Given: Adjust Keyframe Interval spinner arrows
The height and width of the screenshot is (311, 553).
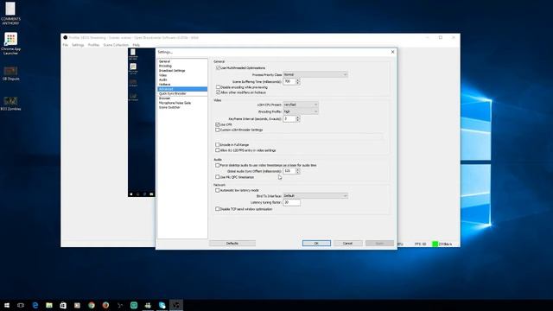Looking at the screenshot, I should click(298, 119).
